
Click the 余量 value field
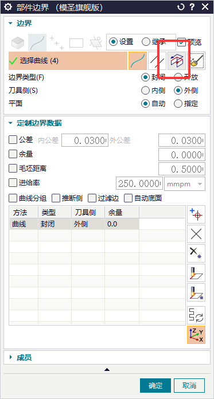182,154
